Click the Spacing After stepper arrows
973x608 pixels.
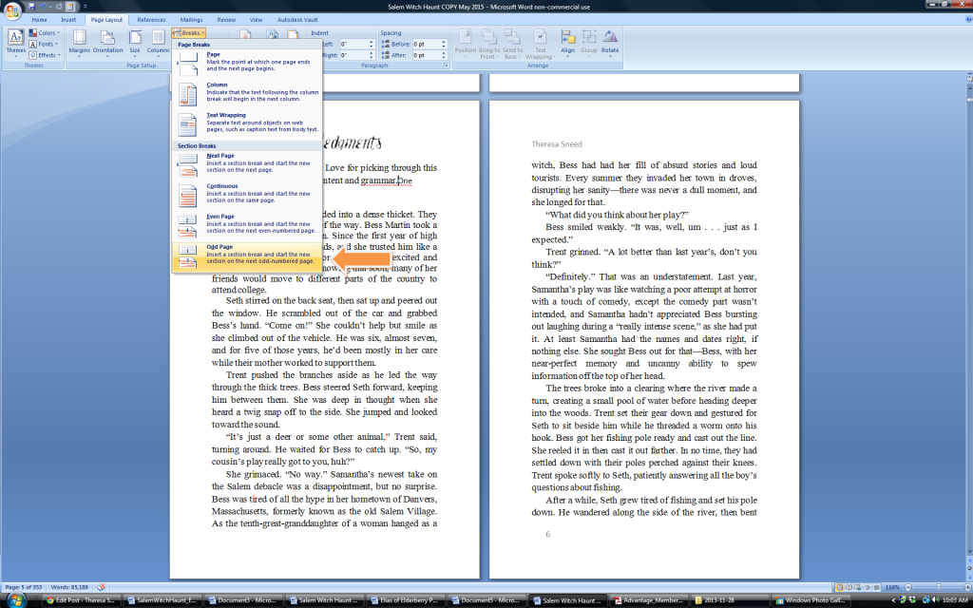click(x=444, y=55)
